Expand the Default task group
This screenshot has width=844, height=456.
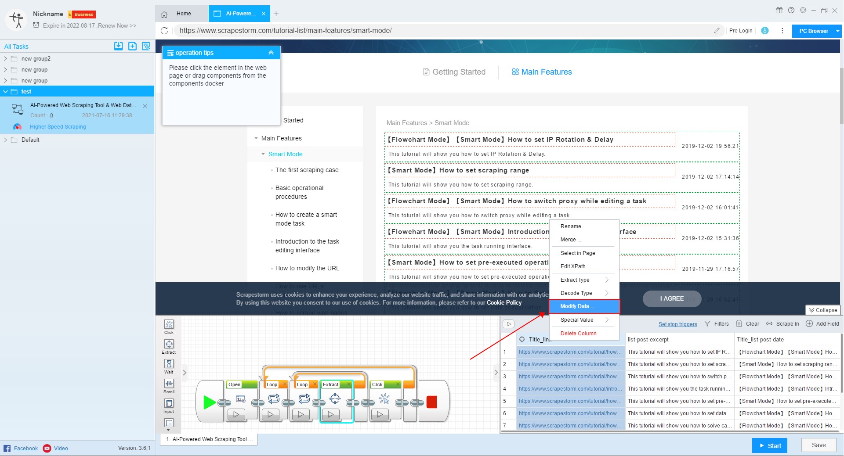[x=5, y=140]
